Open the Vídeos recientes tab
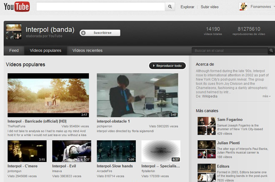The height and width of the screenshot is (182, 275). 87,51
